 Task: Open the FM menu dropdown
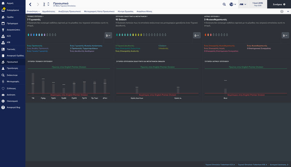click(x=243, y=4)
